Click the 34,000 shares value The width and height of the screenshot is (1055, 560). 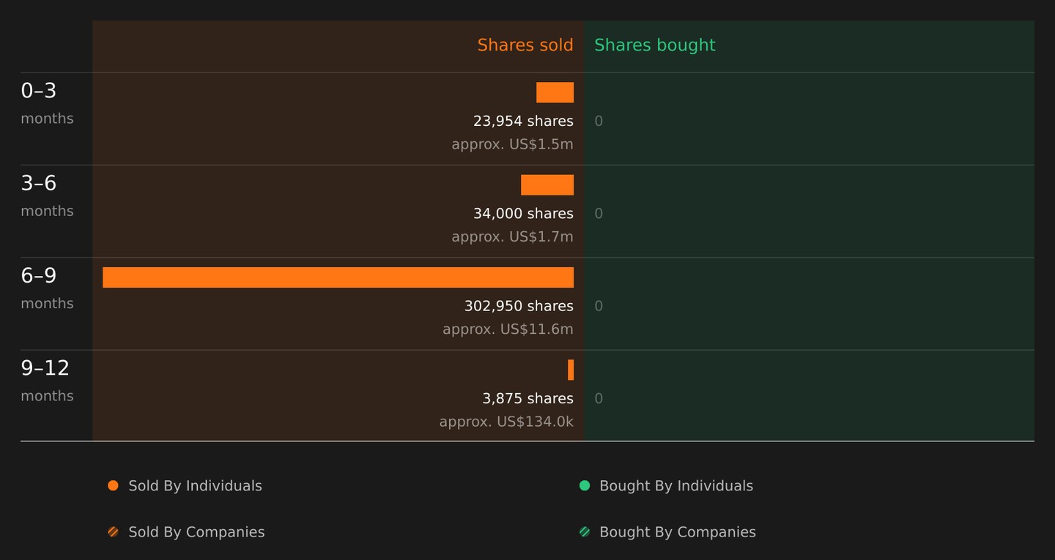(x=523, y=214)
